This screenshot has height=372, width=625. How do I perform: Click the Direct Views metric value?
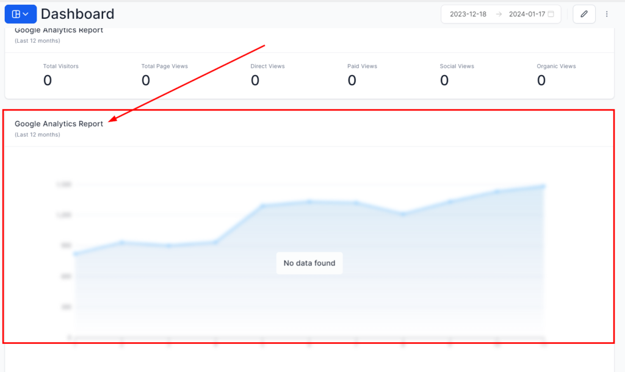[x=255, y=80]
